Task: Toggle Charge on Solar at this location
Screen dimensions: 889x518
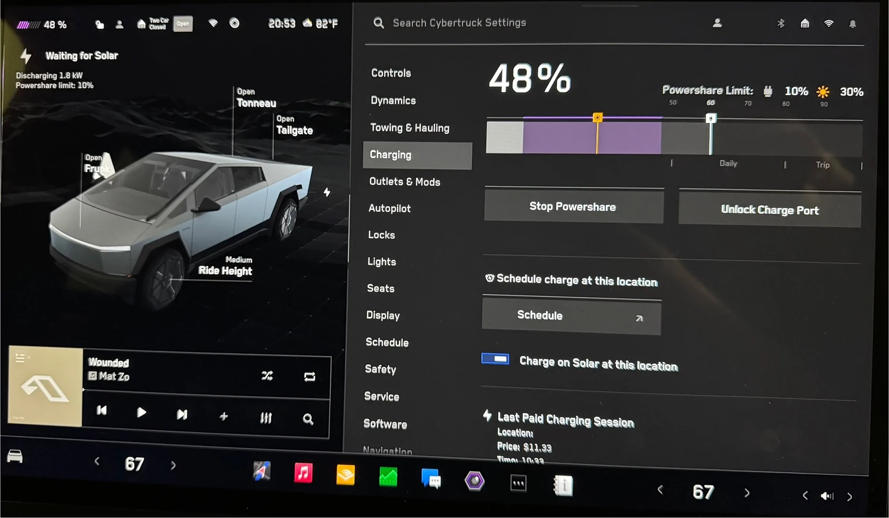Action: [x=496, y=359]
